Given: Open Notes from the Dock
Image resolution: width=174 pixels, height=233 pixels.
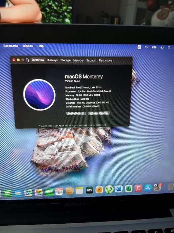Looking at the screenshot, I should pyautogui.click(x=79, y=190).
